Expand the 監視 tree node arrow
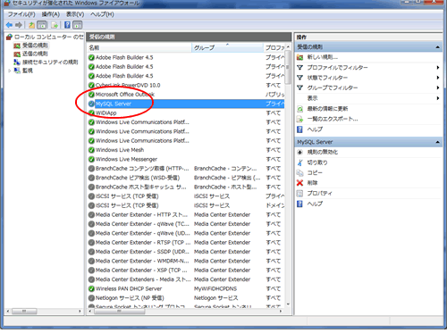This screenshot has width=447, height=333. [10, 71]
